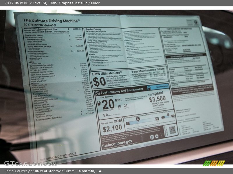The height and width of the screenshot is (174, 233).
Task: Click the 'Poplar Wood Trim' line
Action: point(38,81)
